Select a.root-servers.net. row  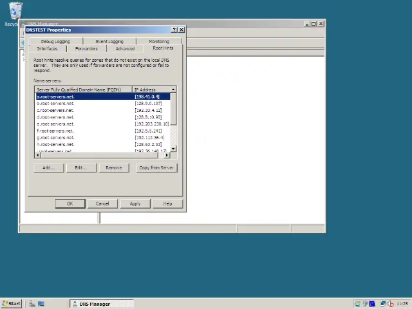tap(103, 97)
